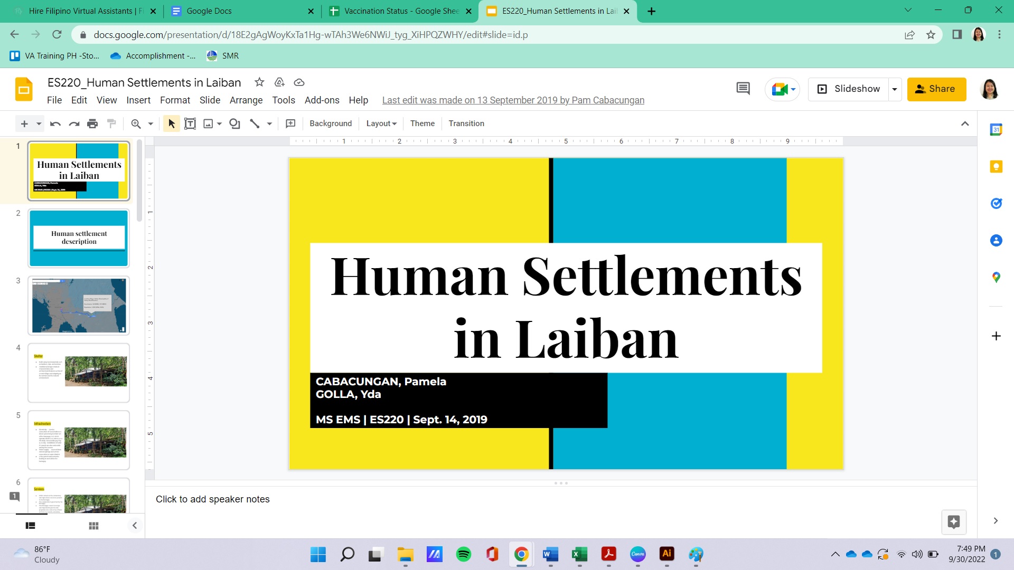Select the Text box tool
This screenshot has width=1014, height=570.
(x=190, y=123)
